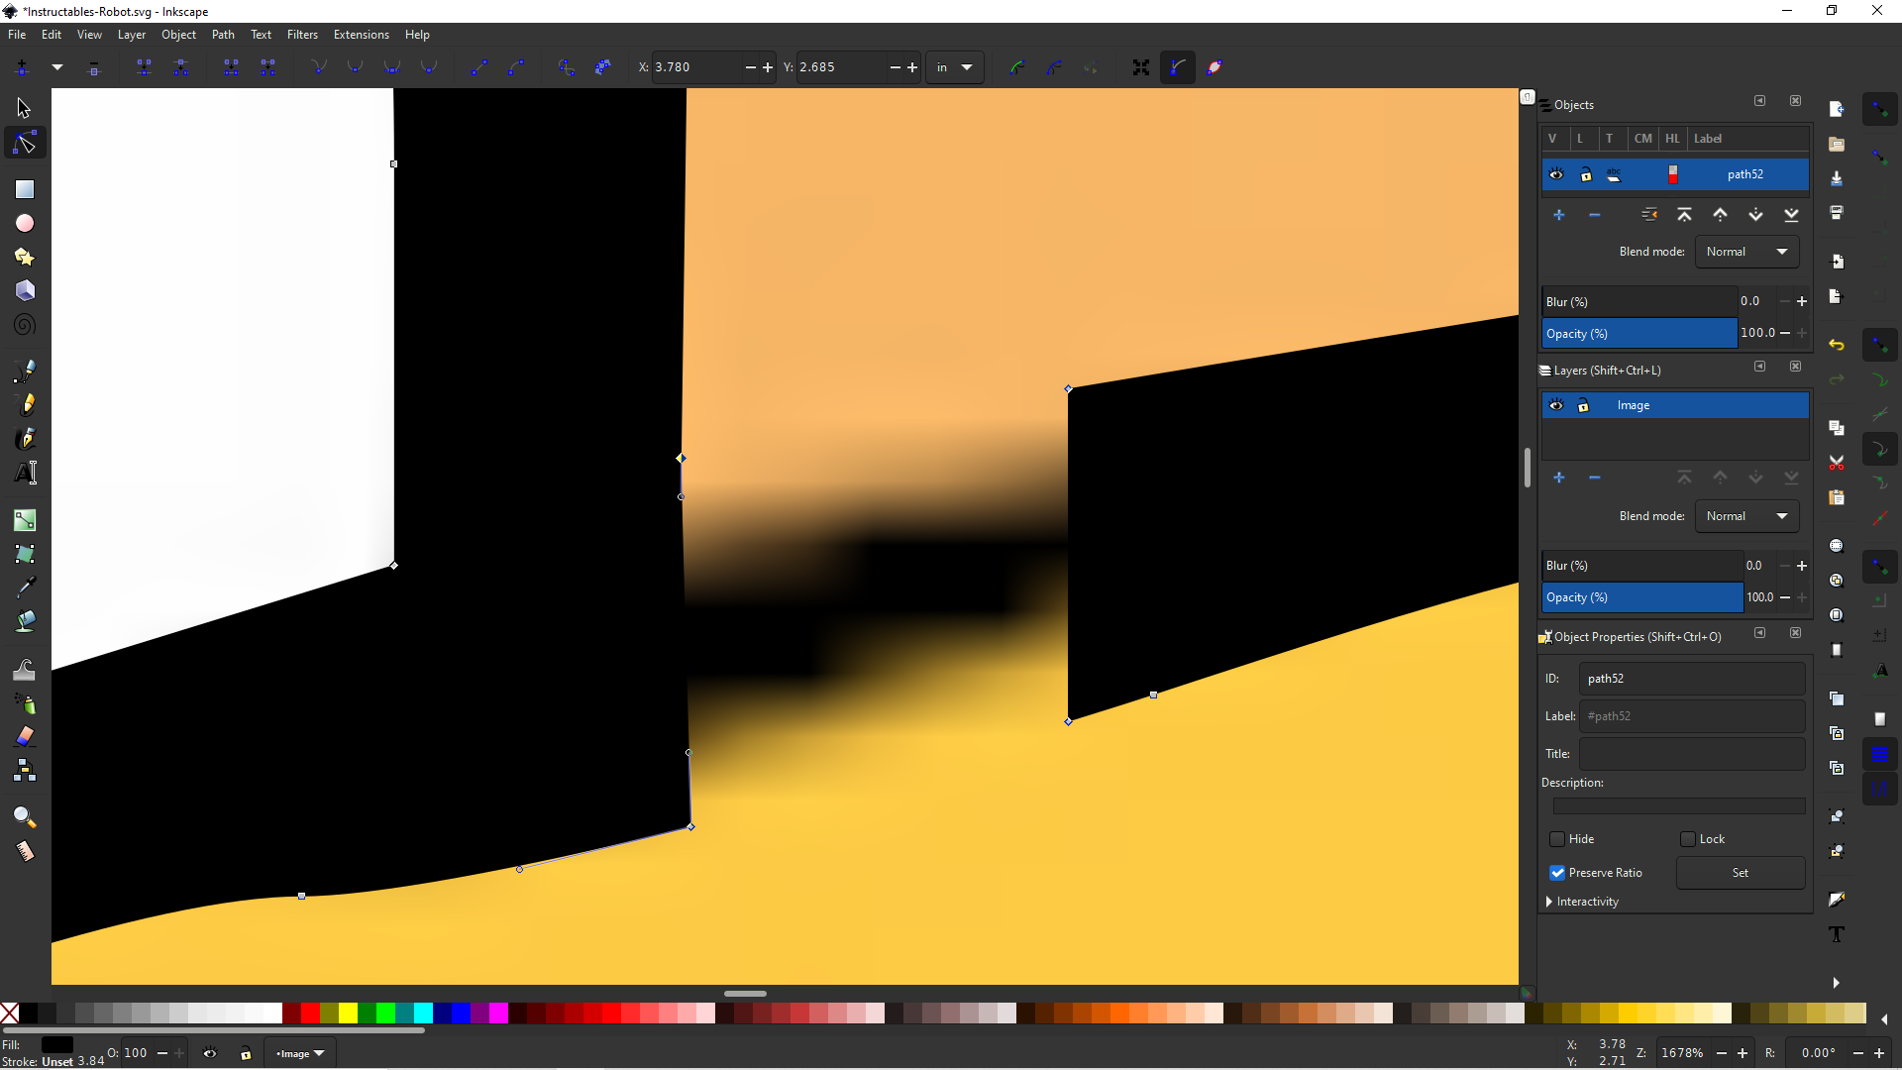Viewport: 1902px width, 1070px height.
Task: Select the Star and polygon tool
Action: [x=25, y=258]
